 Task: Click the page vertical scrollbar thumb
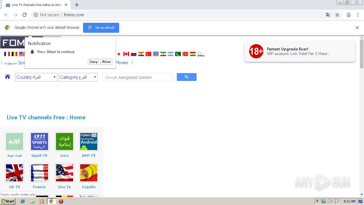[x=362, y=54]
